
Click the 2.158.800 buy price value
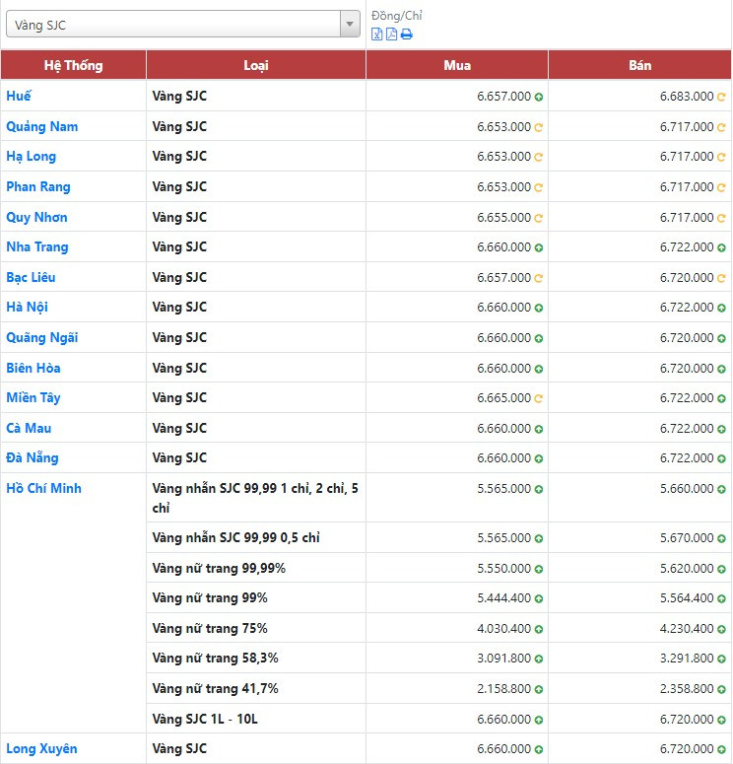(x=503, y=688)
